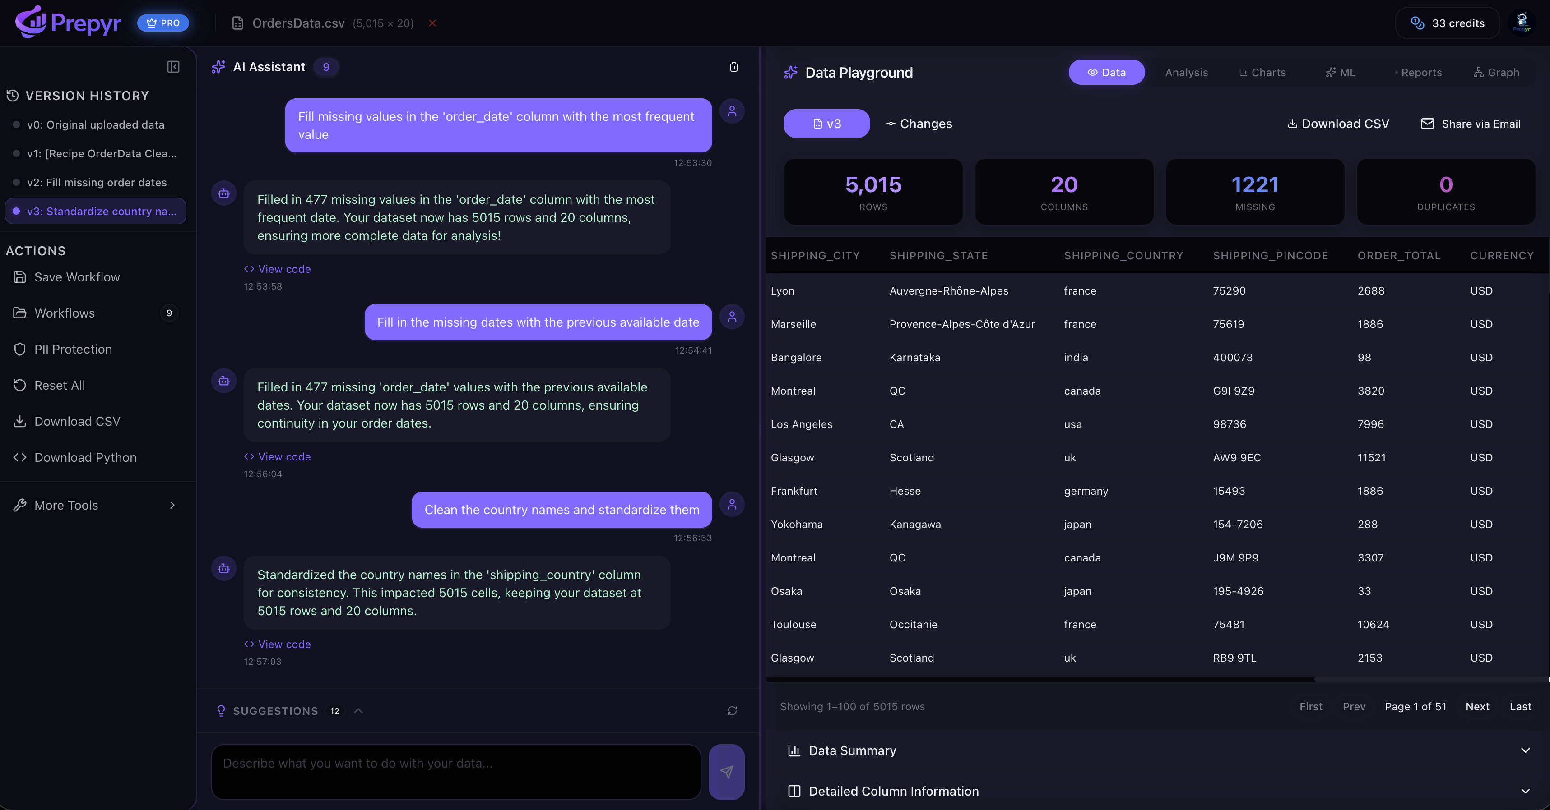Focus the describe-your-data input field
1550x810 pixels.
[x=456, y=772]
